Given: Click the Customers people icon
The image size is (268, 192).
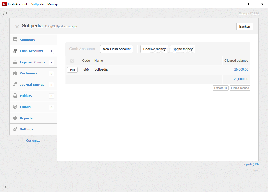Looking at the screenshot, I should click(x=15, y=73).
